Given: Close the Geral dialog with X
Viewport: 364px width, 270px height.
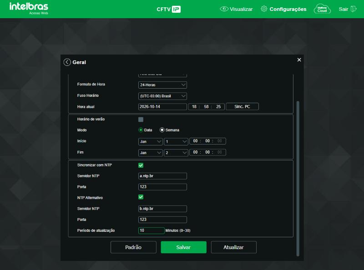Looking at the screenshot, I should 299,60.
